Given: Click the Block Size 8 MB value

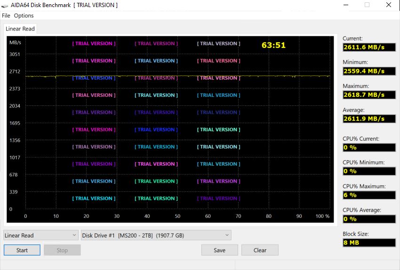Looking at the screenshot, I should coord(369,243).
